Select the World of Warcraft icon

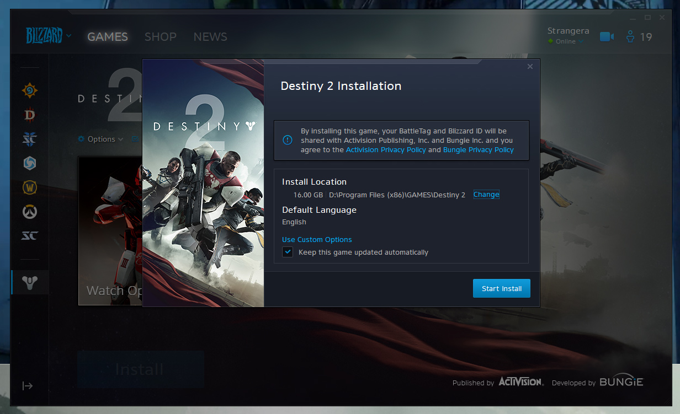tap(30, 187)
